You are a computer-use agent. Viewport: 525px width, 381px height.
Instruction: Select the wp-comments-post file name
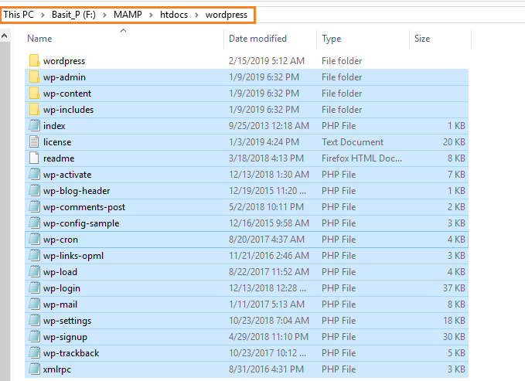click(84, 207)
